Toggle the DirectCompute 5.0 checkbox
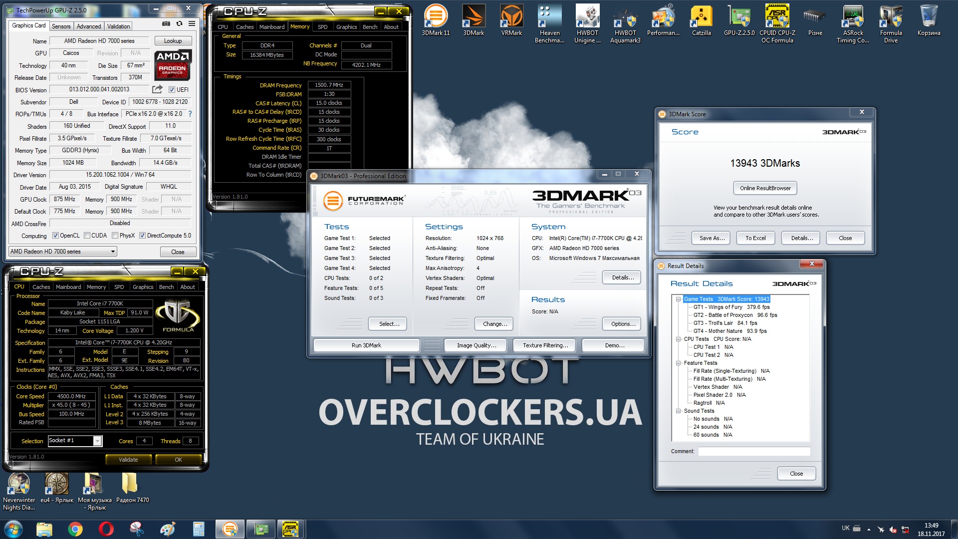 (142, 236)
